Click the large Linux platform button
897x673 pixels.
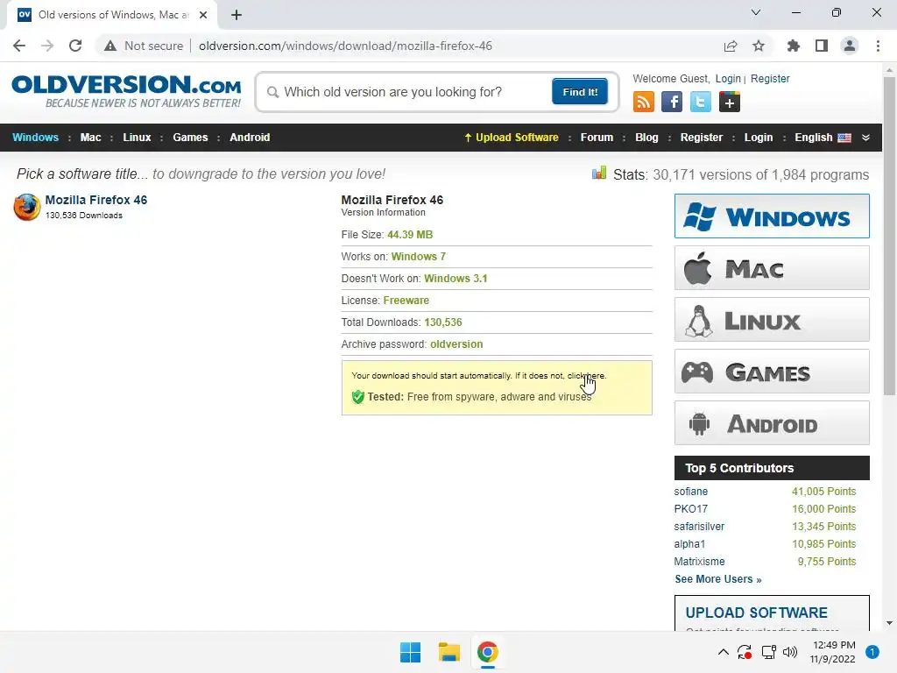[x=772, y=319]
